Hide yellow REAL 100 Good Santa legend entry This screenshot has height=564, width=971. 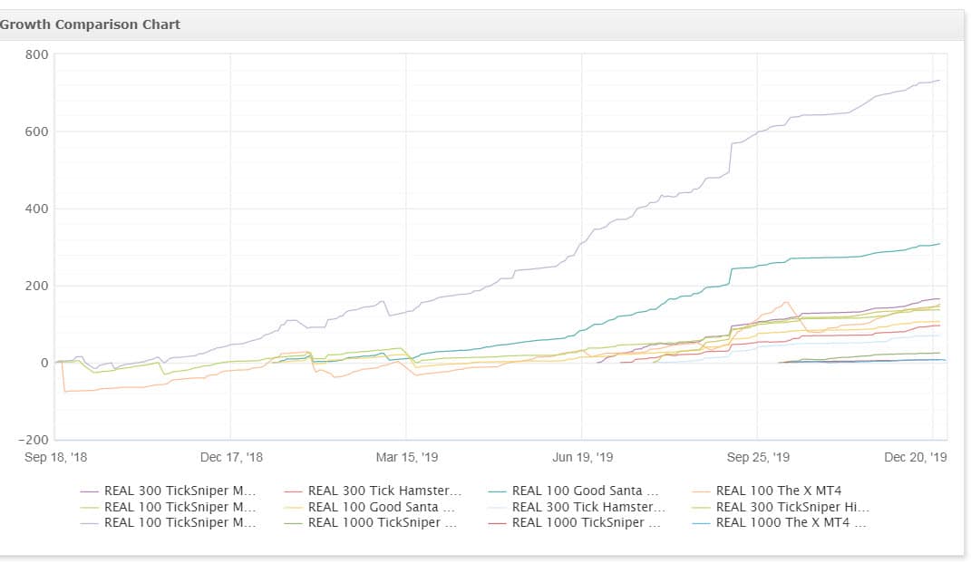[x=384, y=507]
